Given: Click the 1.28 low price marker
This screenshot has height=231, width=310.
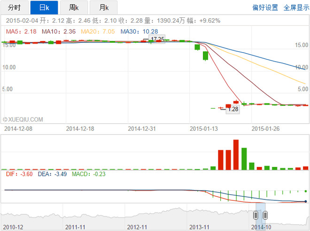Looking at the screenshot, I should (x=233, y=109).
